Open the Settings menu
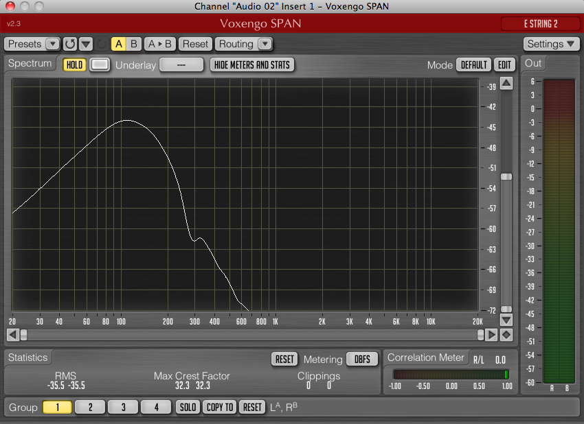Screen dimensions: 584x424 (551, 44)
